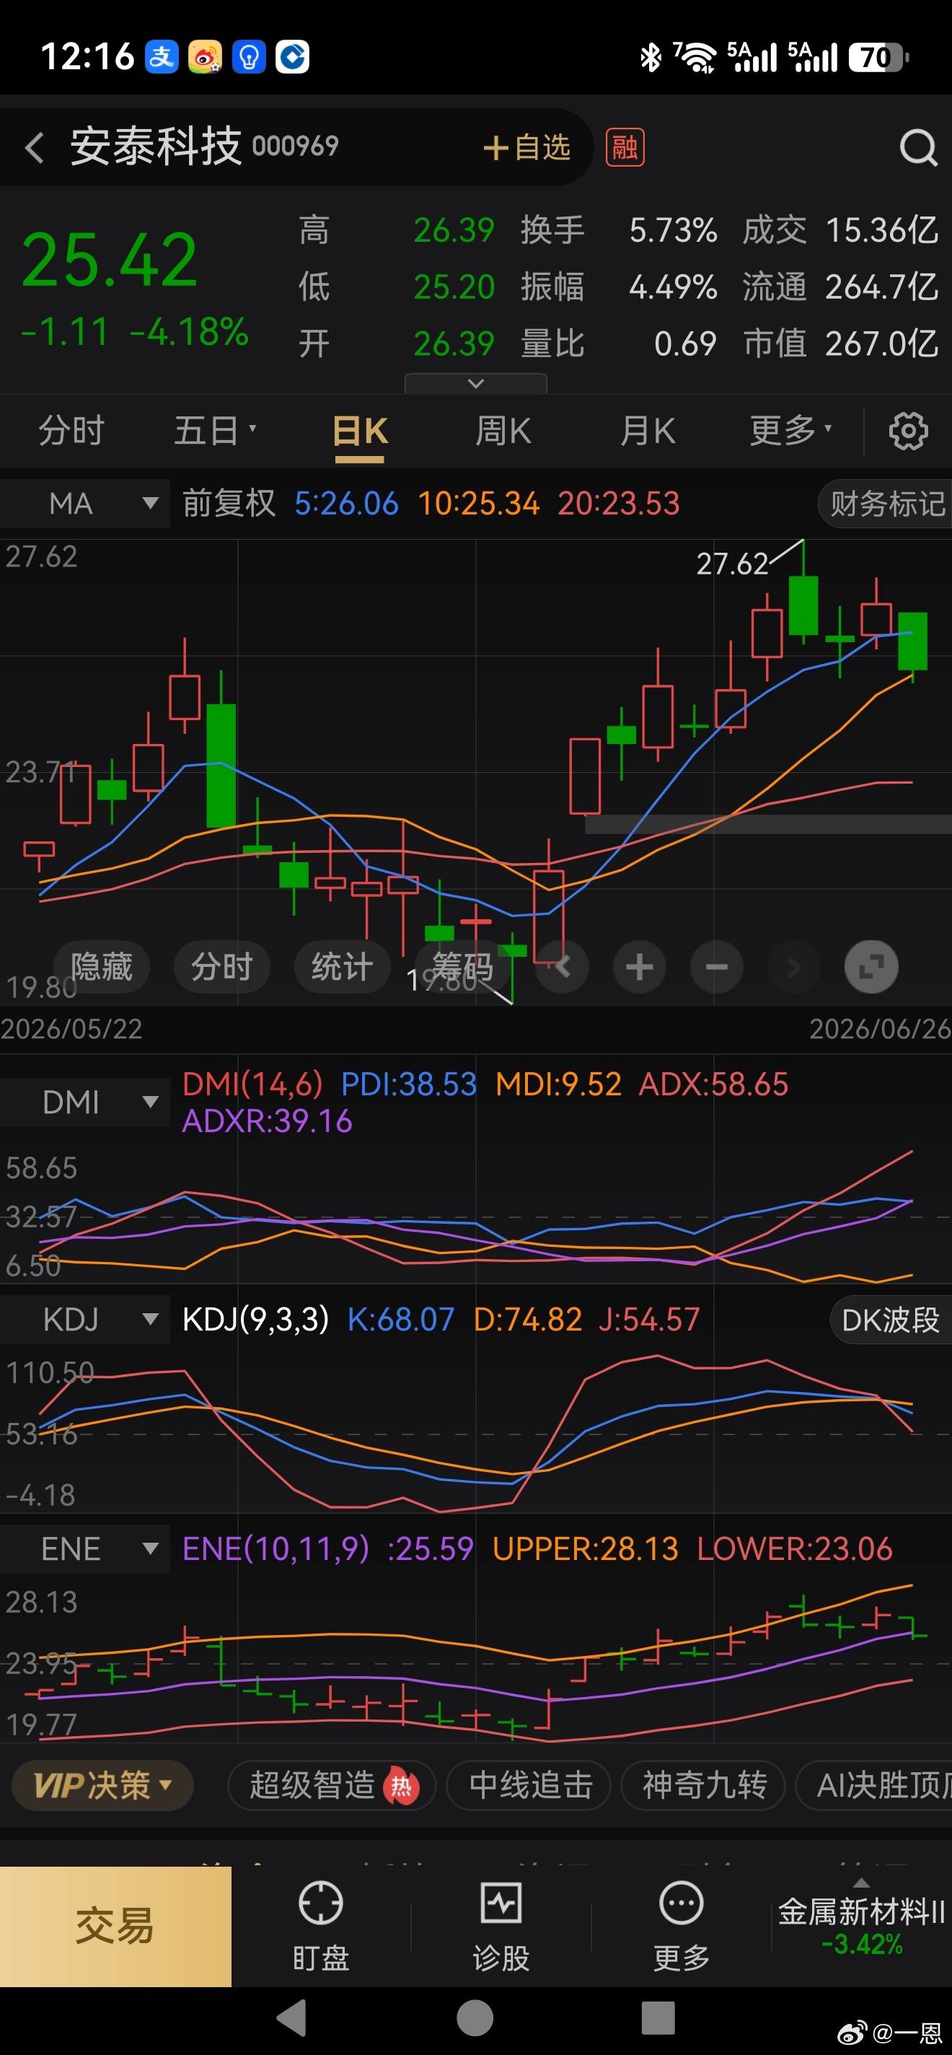The width and height of the screenshot is (952, 2055).
Task: Tap the 交易 trade button
Action: click(115, 1926)
